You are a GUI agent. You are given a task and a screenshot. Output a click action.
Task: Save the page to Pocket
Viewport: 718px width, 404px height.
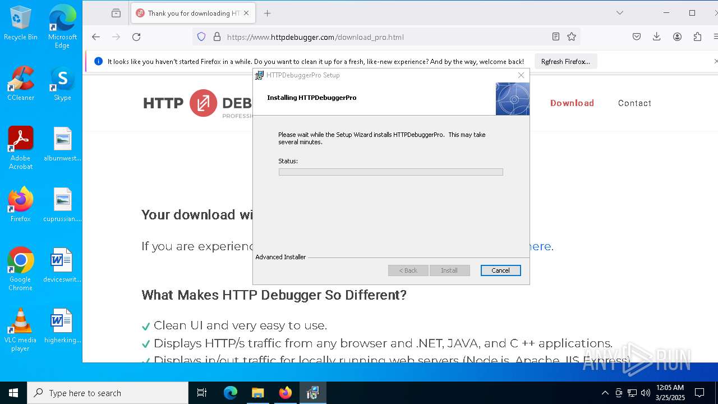[x=637, y=37]
